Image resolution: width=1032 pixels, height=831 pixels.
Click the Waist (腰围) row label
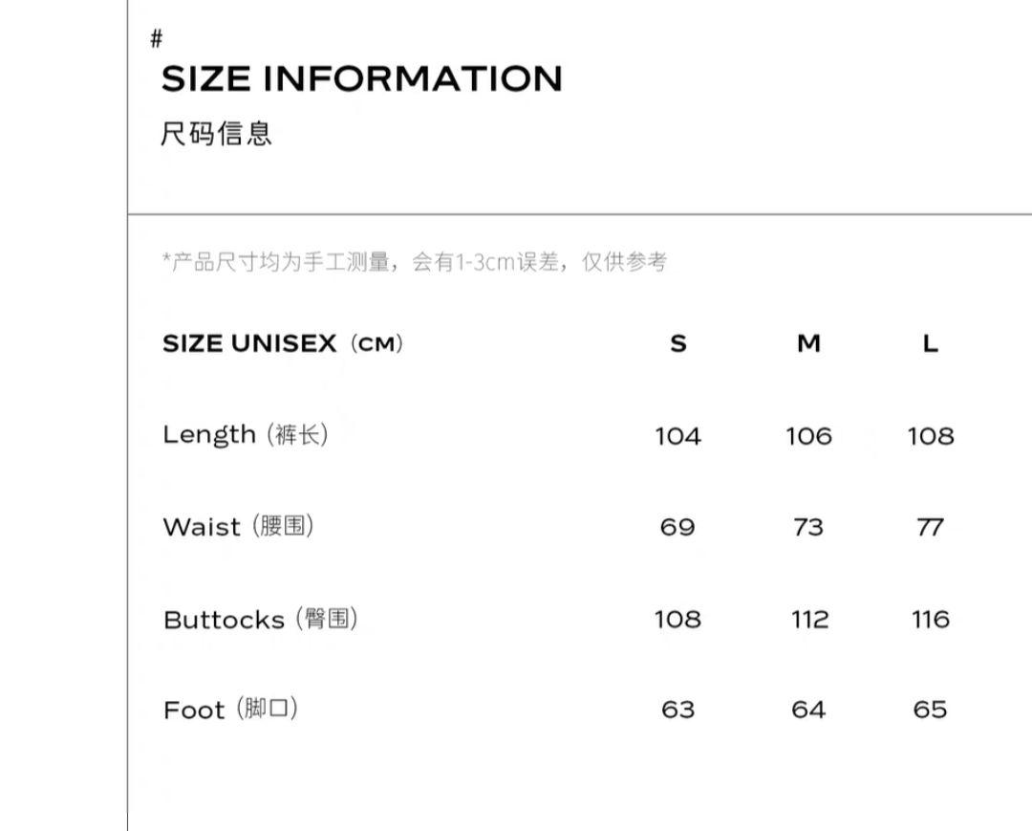[238, 526]
